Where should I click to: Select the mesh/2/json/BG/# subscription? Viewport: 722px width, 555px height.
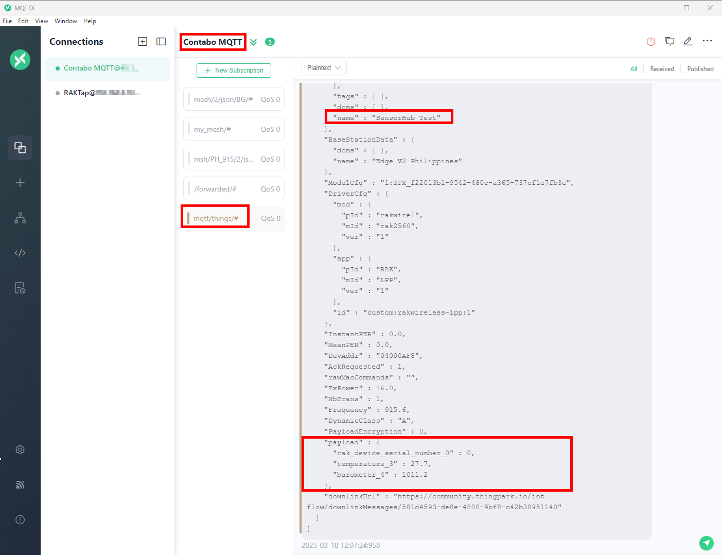tap(234, 99)
